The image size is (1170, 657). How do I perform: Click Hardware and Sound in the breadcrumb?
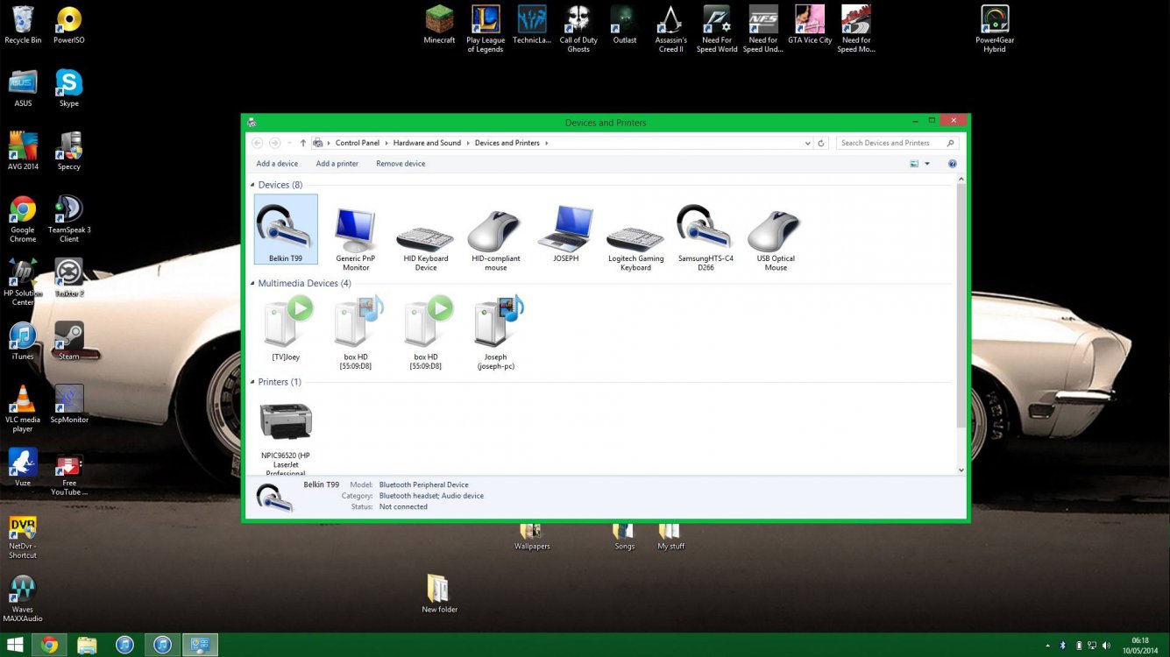coord(427,143)
